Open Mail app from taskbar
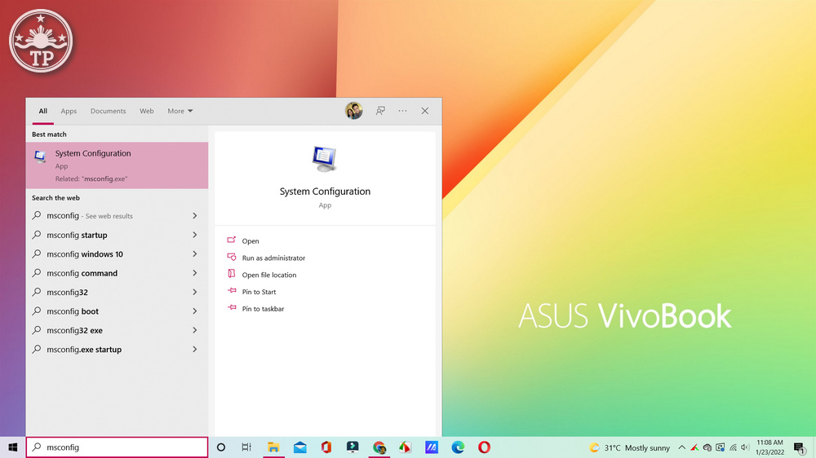816x458 pixels. coord(300,447)
